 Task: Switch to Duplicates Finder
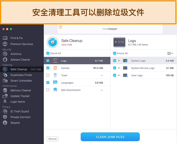click(x=22, y=75)
